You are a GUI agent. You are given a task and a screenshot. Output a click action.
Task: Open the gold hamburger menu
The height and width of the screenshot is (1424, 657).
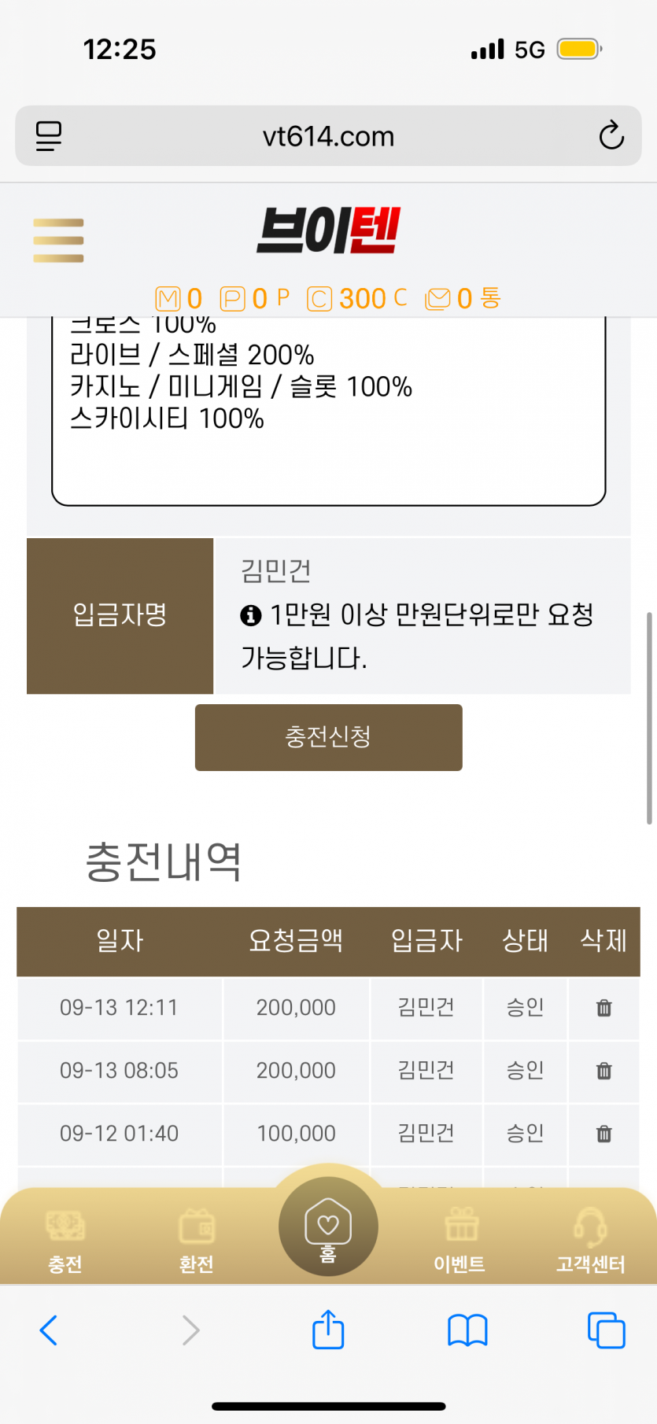58,240
